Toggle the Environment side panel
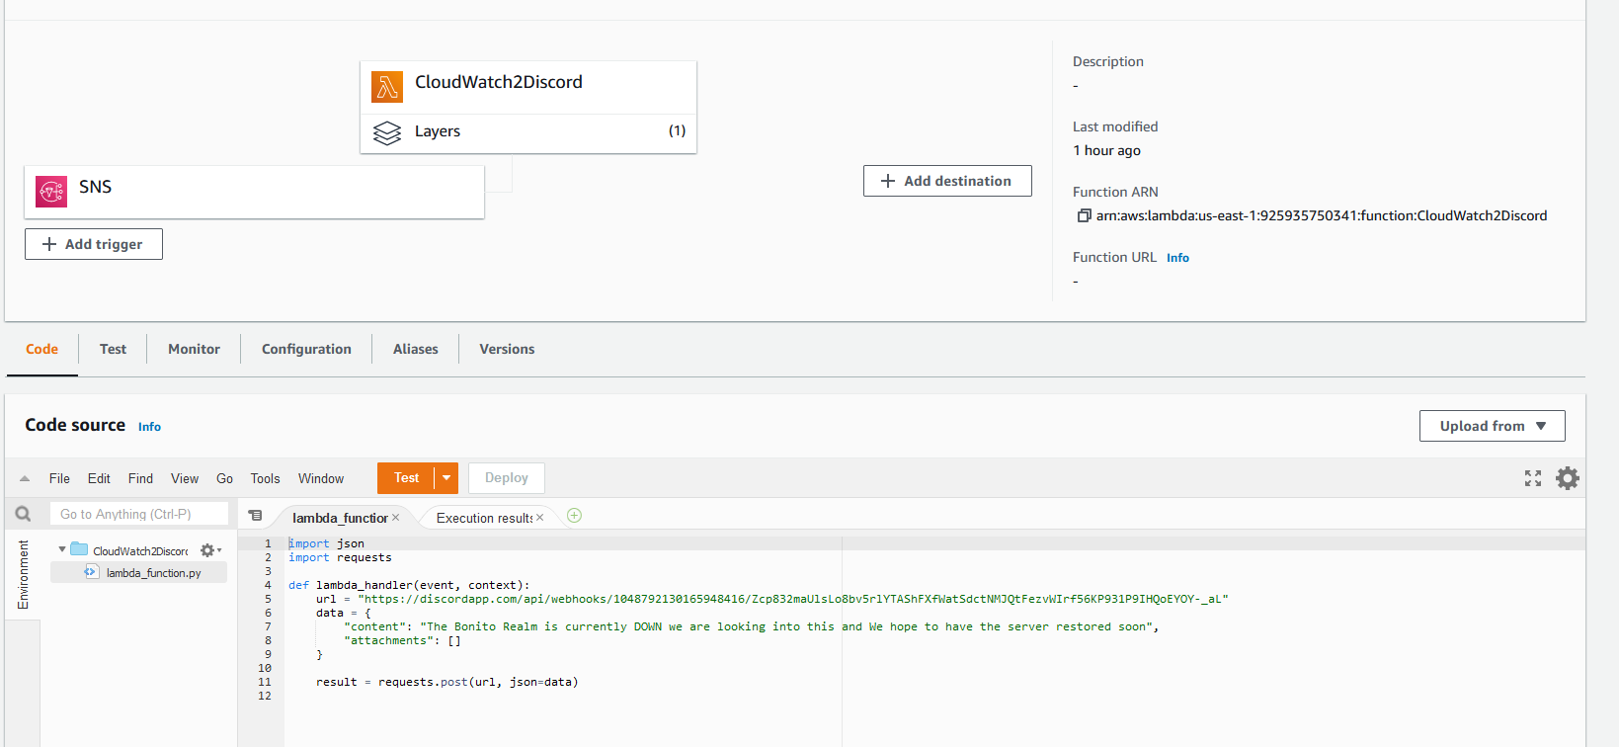The image size is (1619, 747). [x=23, y=574]
